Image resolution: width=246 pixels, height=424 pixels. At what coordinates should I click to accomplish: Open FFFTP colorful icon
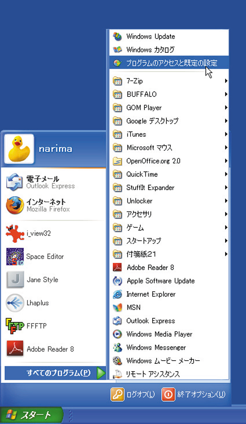(15, 326)
